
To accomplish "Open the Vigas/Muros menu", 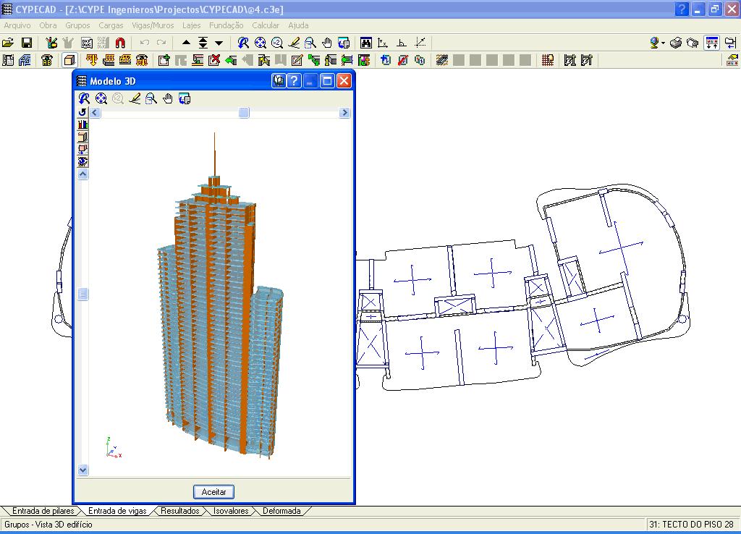I will coord(153,25).
